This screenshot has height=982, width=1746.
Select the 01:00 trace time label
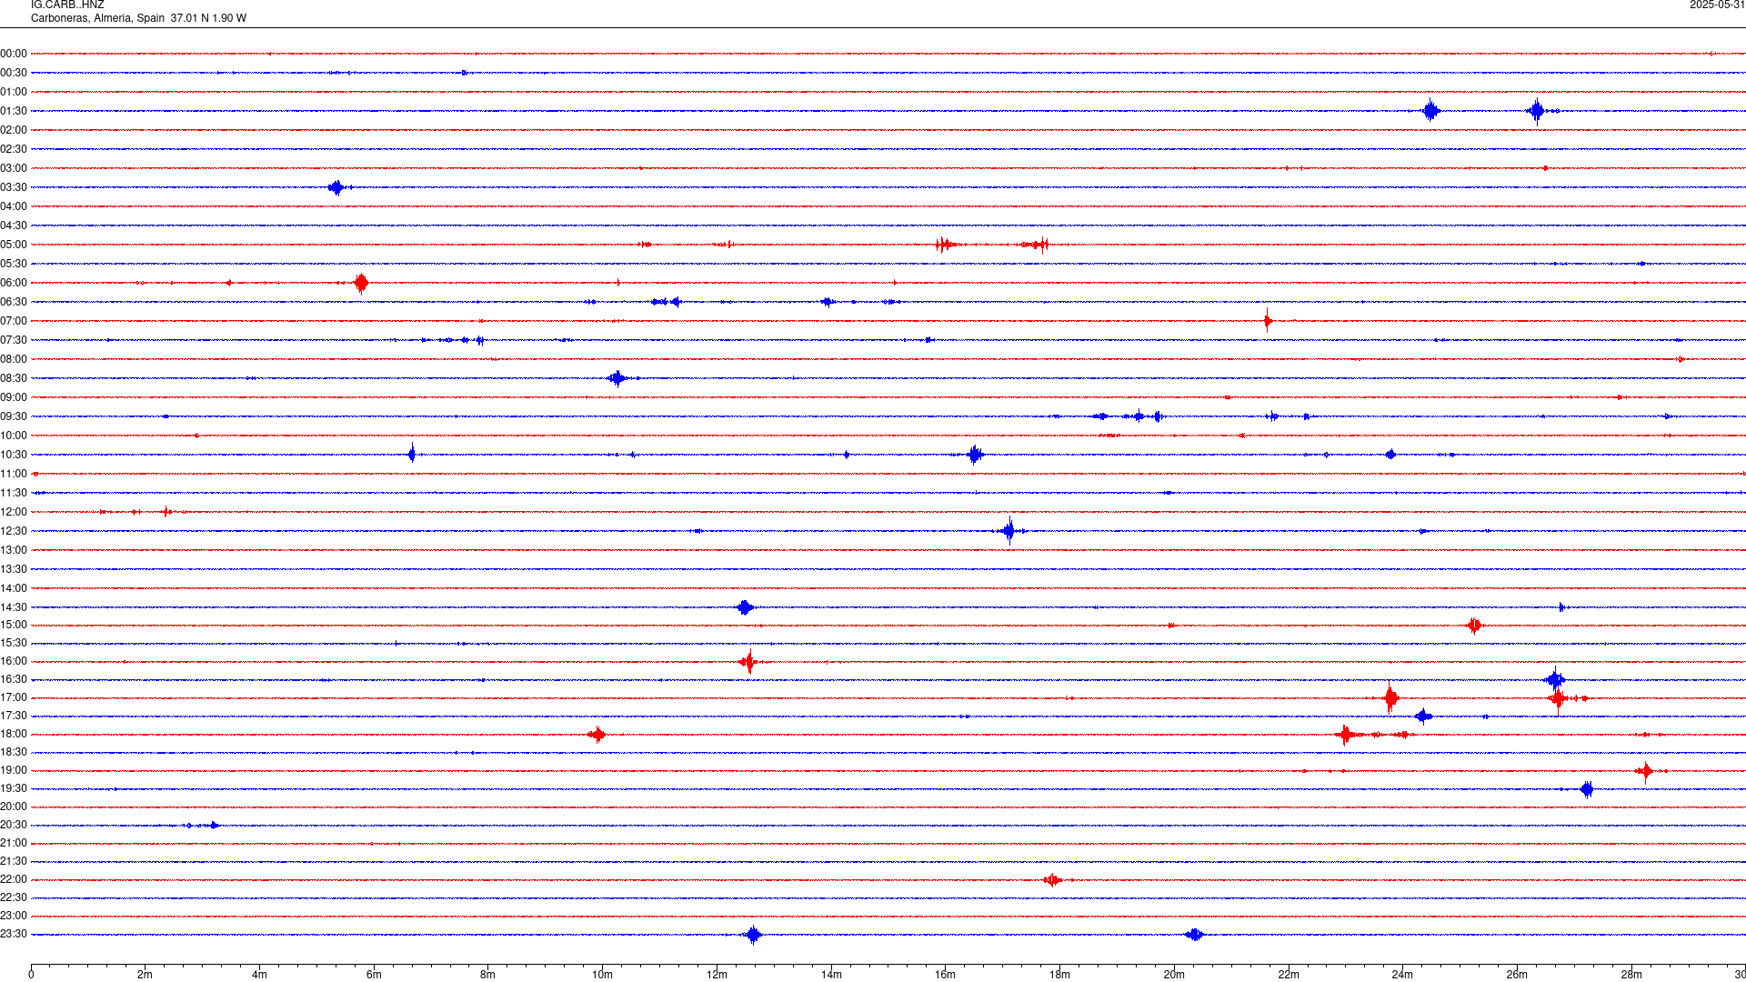coord(14,92)
